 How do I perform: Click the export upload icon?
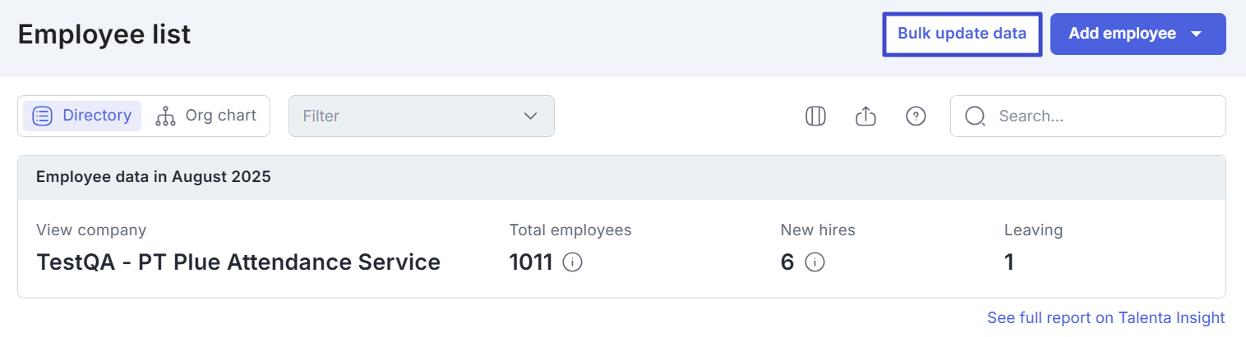pos(865,116)
